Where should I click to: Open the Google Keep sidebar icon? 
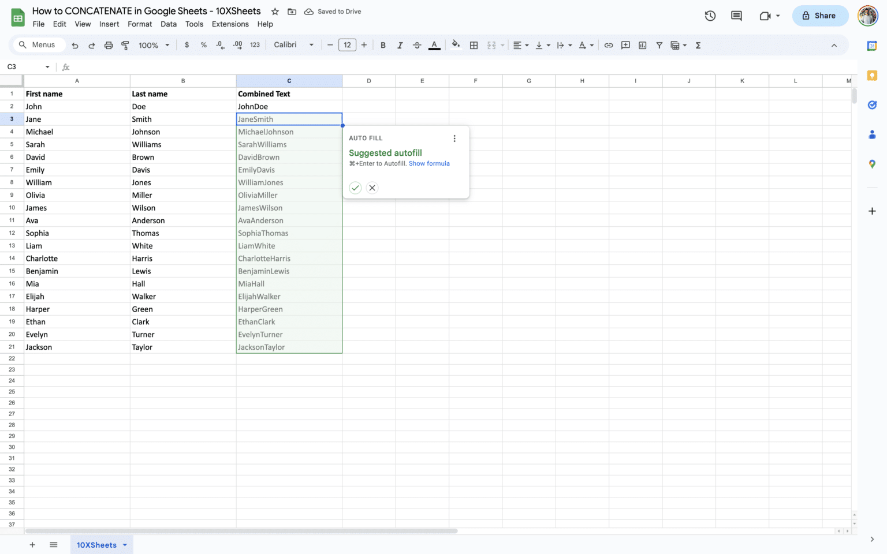pos(872,75)
